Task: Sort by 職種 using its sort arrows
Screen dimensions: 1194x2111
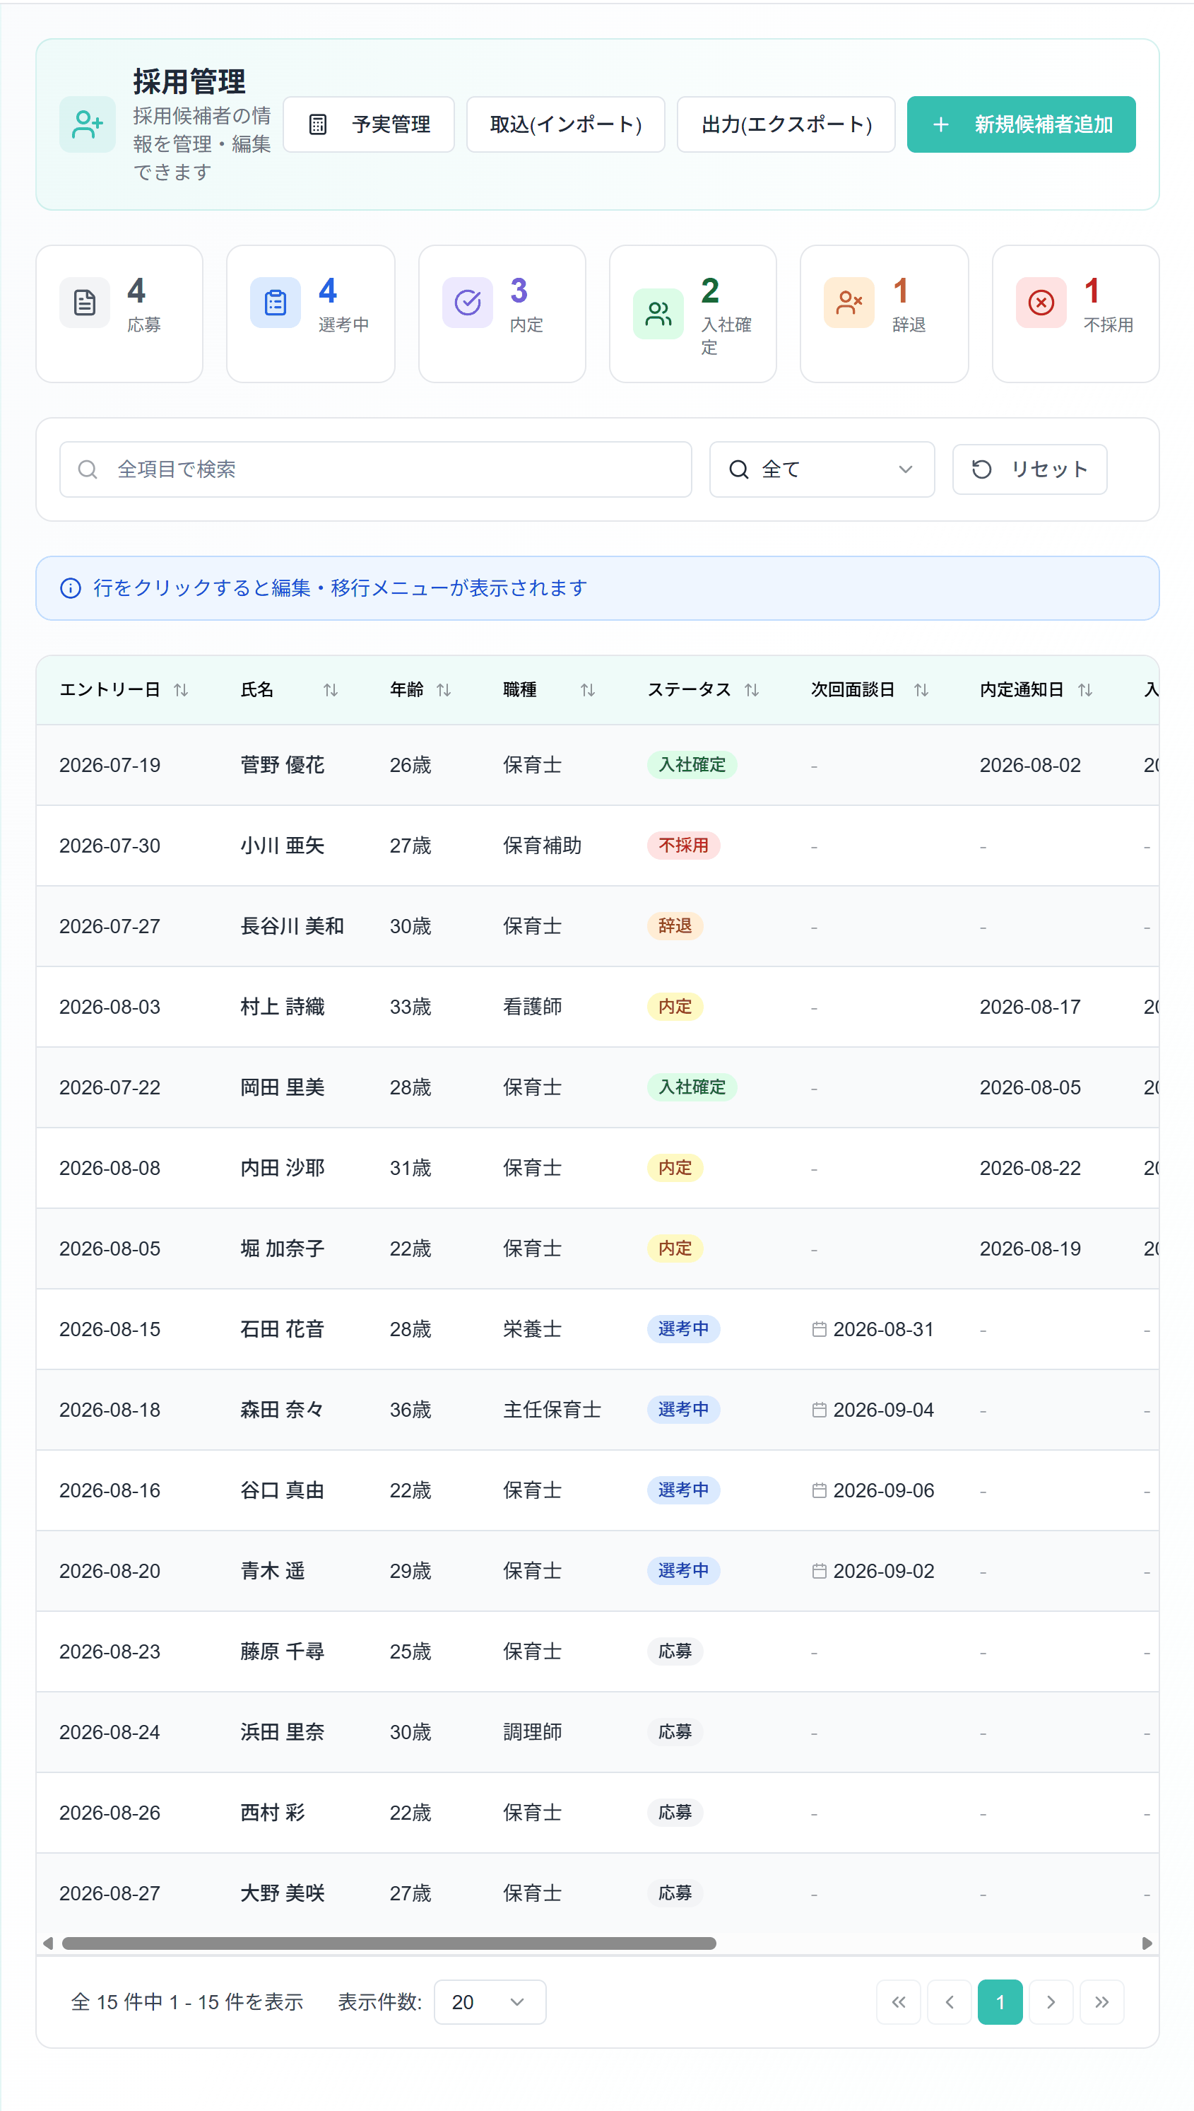Action: coord(588,690)
